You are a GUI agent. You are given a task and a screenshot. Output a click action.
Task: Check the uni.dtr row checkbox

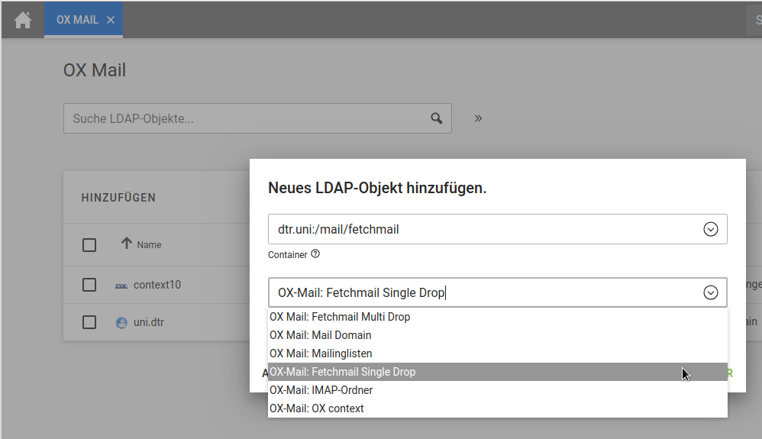click(x=89, y=322)
